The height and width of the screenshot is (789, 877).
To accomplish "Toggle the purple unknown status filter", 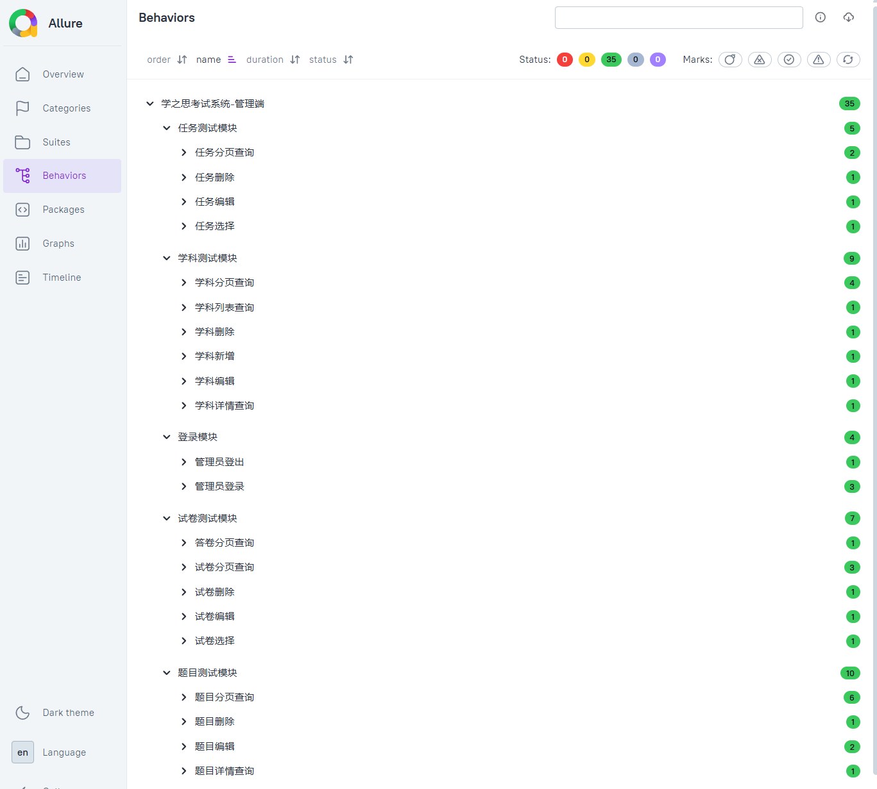I will point(658,60).
